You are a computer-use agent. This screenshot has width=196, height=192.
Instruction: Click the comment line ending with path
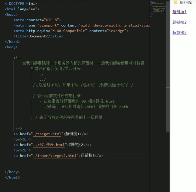pos(84,107)
